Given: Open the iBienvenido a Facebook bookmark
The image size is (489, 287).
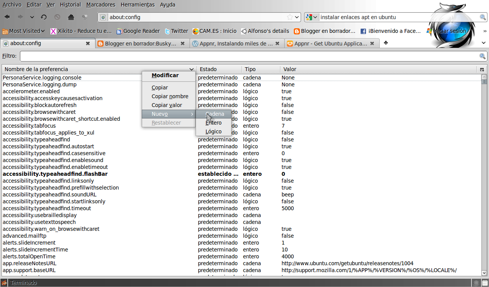Looking at the screenshot, I should coord(390,31).
